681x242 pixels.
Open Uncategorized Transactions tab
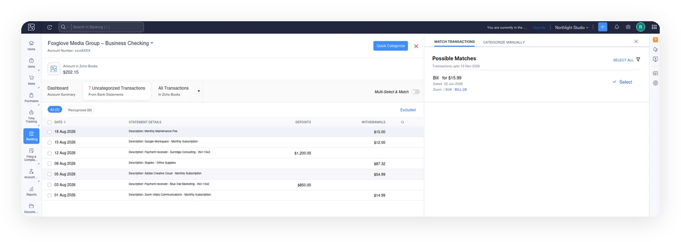[117, 91]
